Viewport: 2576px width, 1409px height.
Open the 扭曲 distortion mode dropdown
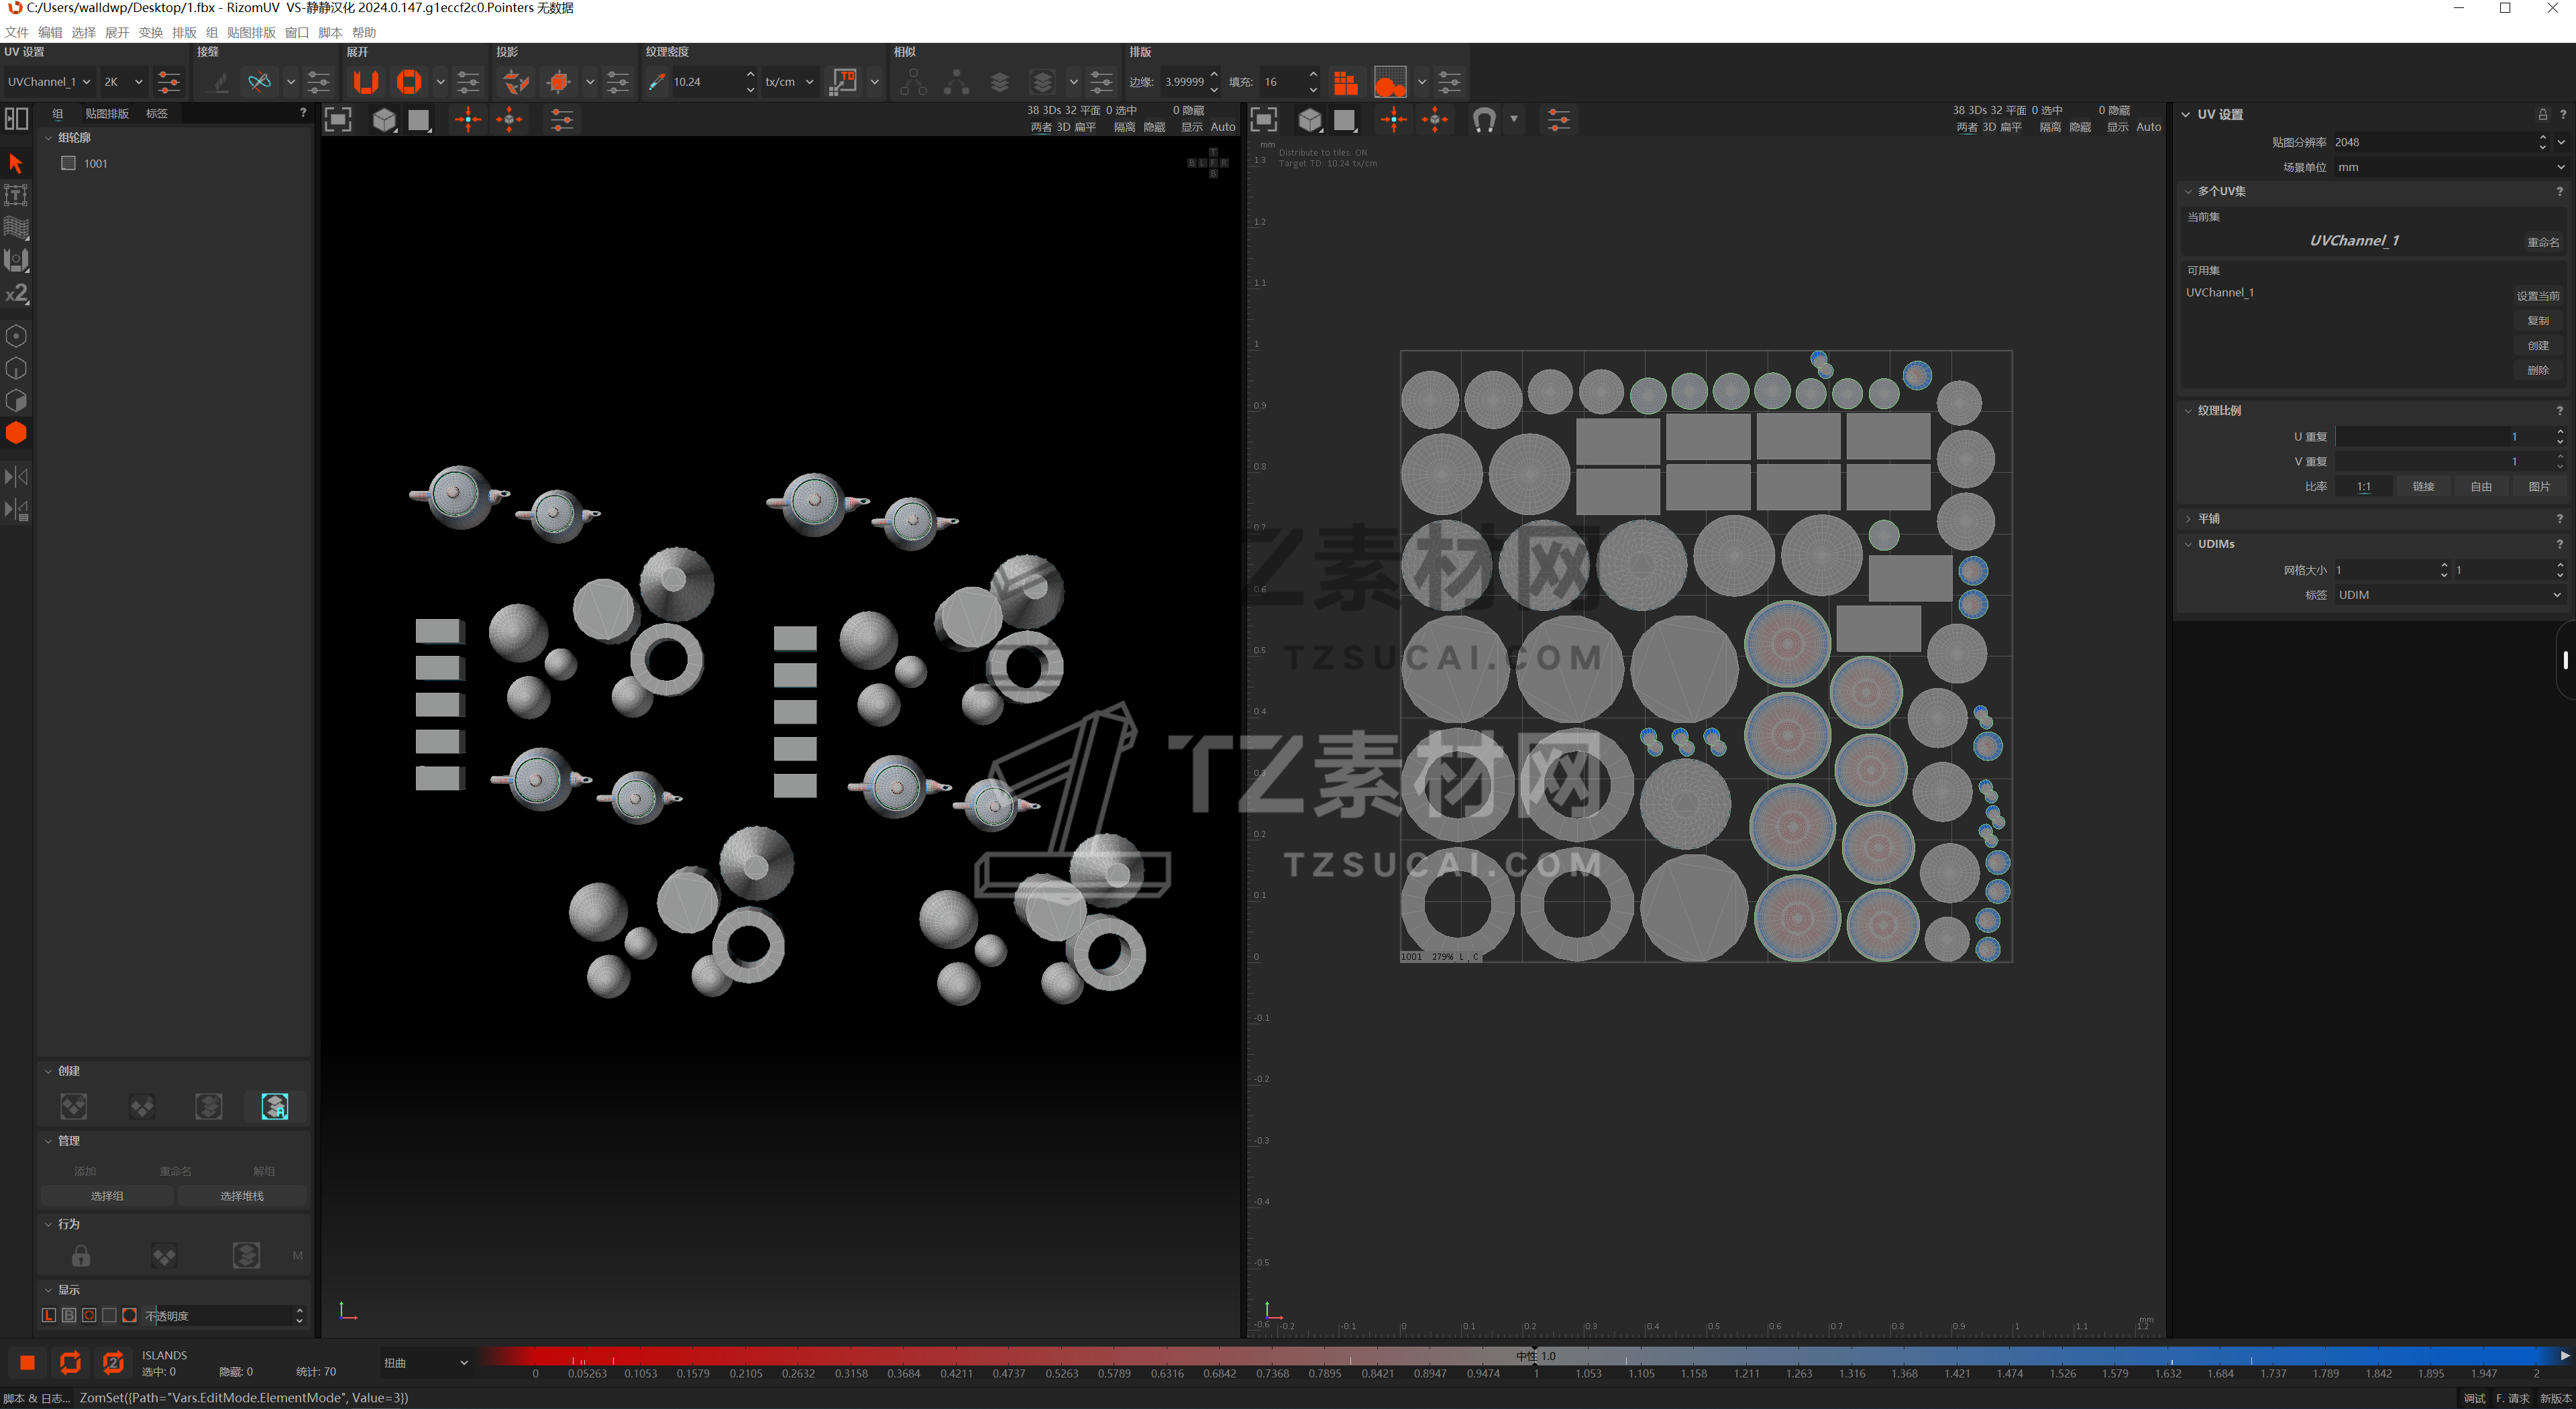point(426,1363)
